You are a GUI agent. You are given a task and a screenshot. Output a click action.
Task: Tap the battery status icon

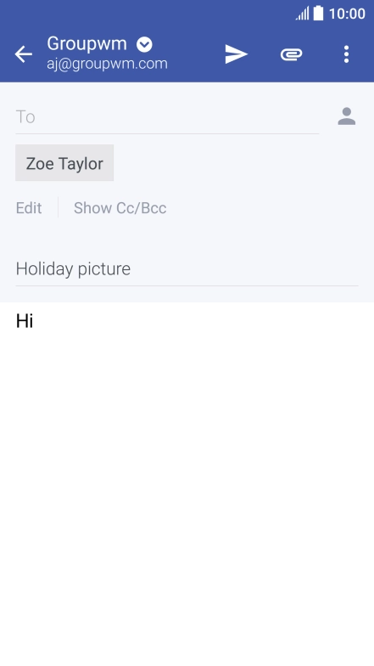click(319, 14)
